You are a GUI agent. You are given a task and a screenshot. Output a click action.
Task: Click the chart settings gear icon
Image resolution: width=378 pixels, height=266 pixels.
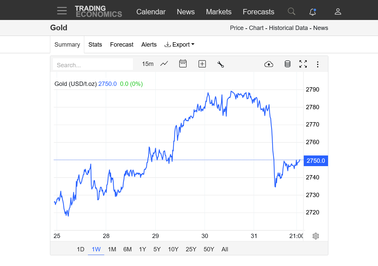[316, 236]
